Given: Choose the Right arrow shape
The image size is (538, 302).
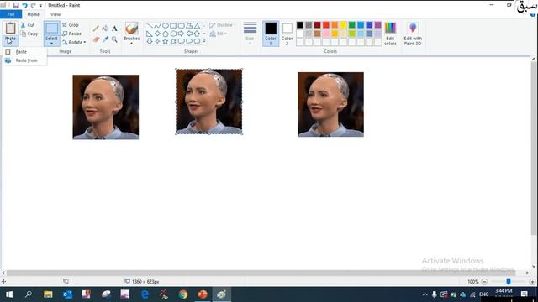Looking at the screenshot, I should [x=182, y=34].
